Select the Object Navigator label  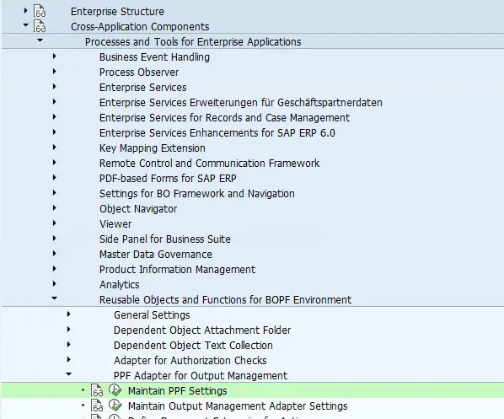tap(138, 209)
